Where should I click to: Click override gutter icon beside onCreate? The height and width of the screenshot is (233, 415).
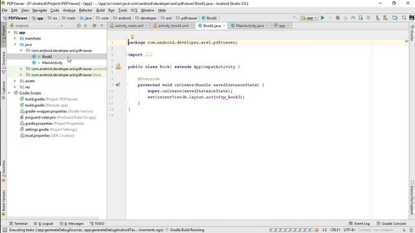[118, 85]
